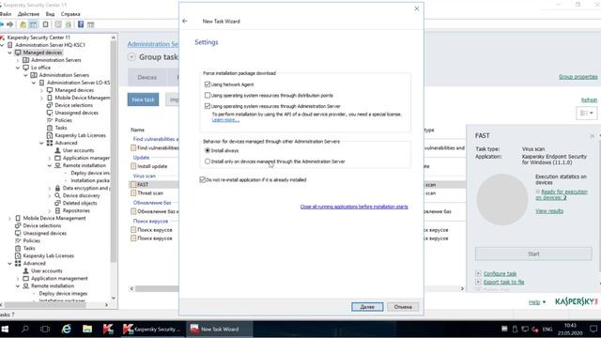This screenshot has width=601, height=338.
Task: Toggle Do not re-install application if already installed
Action: pos(203,179)
